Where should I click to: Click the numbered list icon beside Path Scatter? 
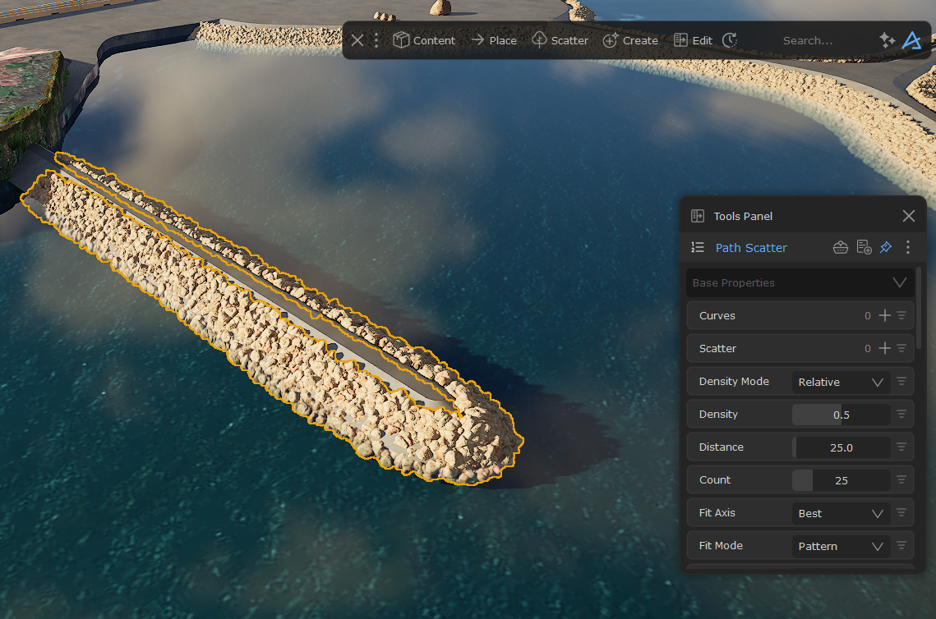pos(698,247)
